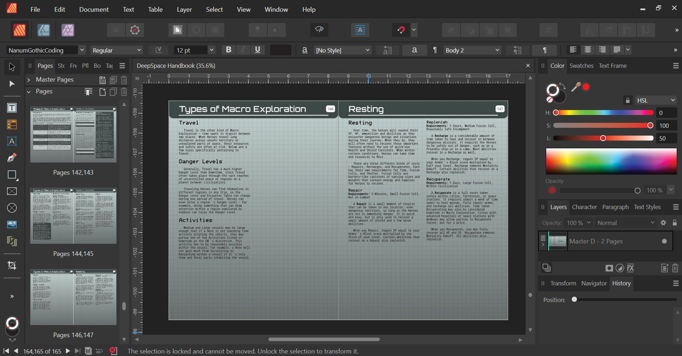Open the font family dropdown
The image size is (682, 356).
[82, 50]
